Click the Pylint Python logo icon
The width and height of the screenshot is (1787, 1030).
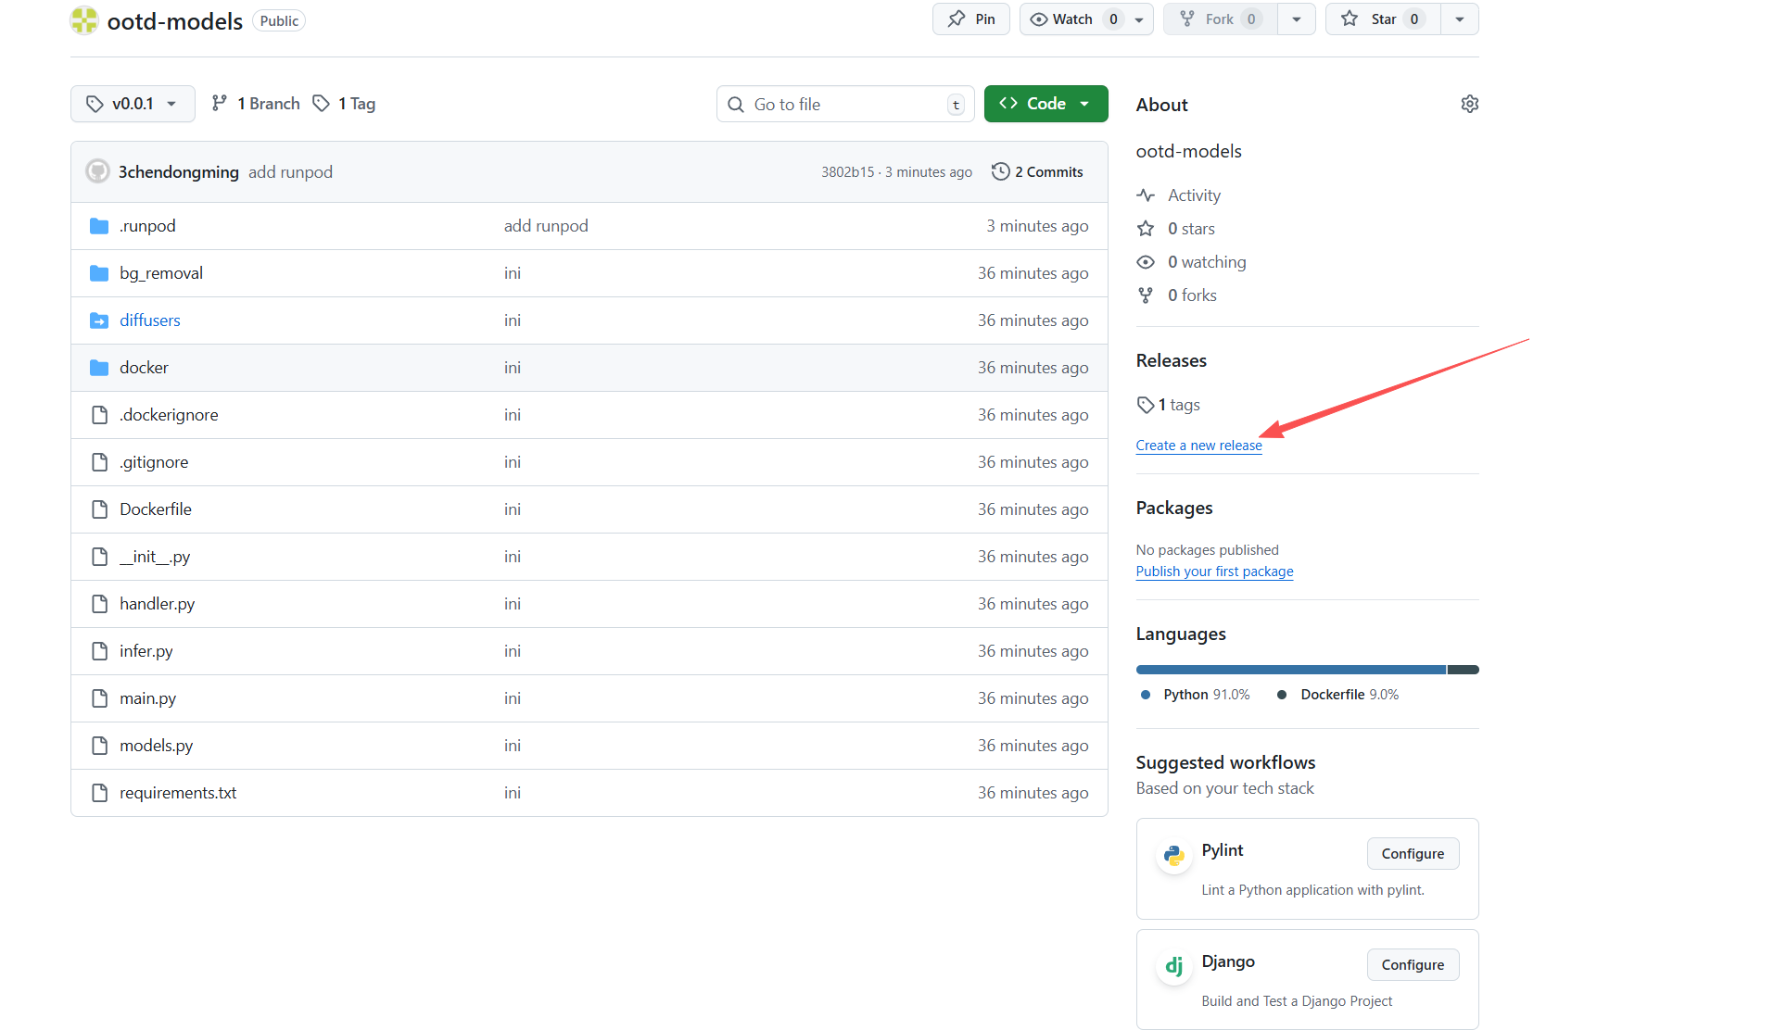point(1173,855)
